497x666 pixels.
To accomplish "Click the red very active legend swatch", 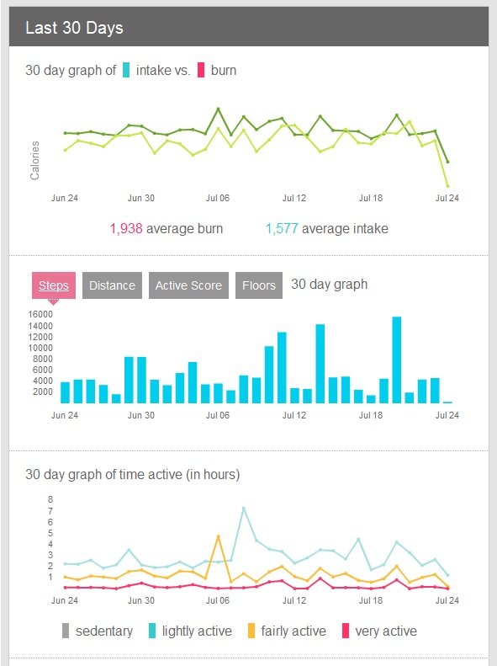I will click(345, 631).
